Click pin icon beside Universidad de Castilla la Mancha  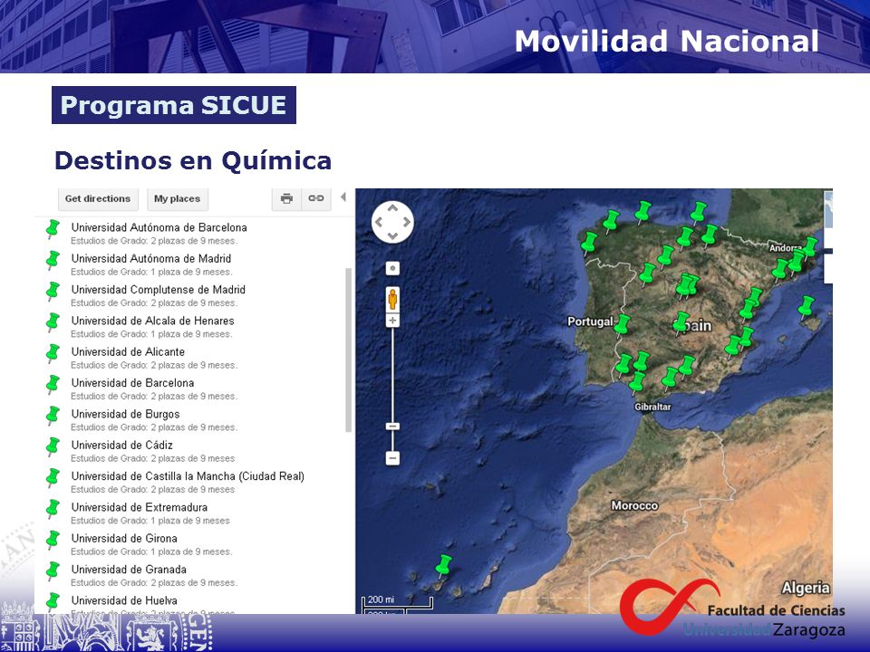(53, 477)
